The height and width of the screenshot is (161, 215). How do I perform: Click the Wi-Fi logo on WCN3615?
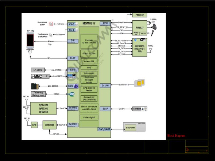[x=143, y=40]
